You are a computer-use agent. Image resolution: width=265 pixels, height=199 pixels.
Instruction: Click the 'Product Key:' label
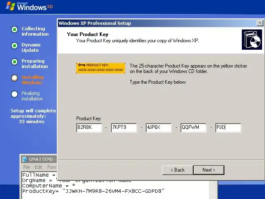tap(89, 119)
